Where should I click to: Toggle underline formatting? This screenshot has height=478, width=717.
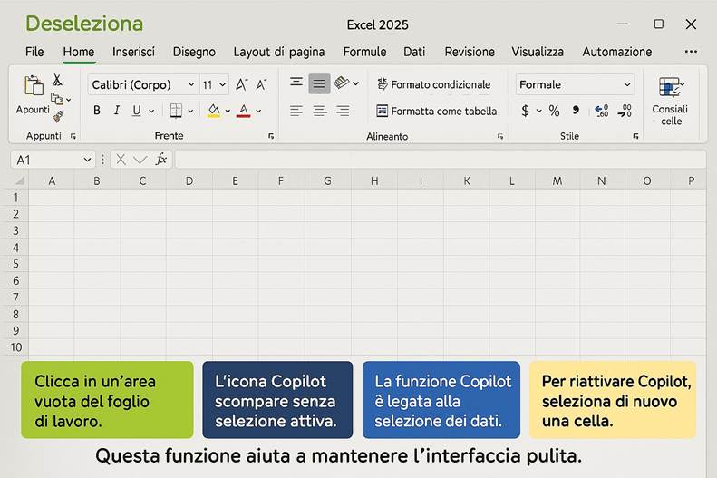click(x=136, y=111)
